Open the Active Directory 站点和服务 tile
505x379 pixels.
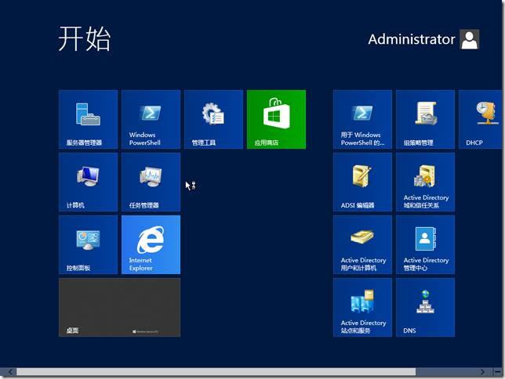(362, 308)
